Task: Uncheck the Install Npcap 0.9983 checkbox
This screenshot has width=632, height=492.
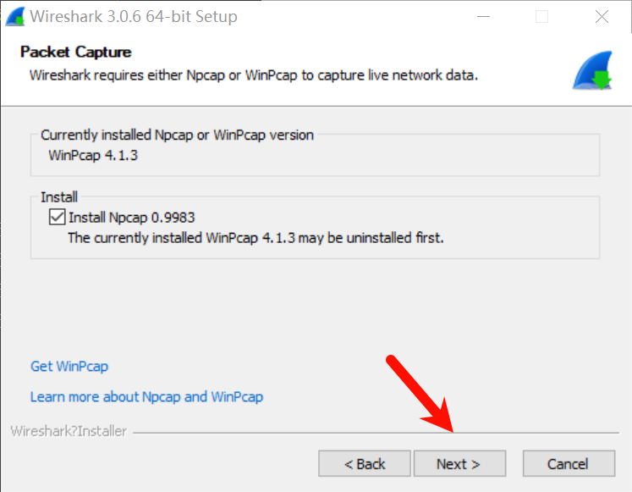Action: 57,217
